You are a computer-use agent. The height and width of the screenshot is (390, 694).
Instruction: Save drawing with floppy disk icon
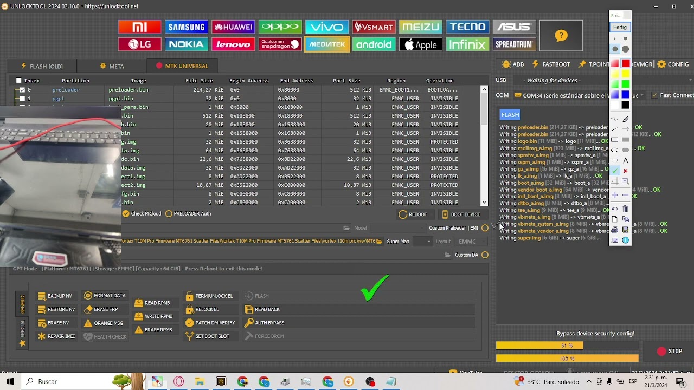click(x=625, y=230)
